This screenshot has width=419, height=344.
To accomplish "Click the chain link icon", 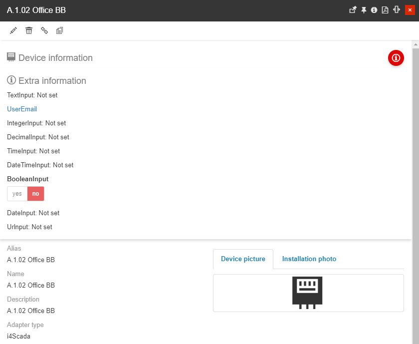I will 44,31.
